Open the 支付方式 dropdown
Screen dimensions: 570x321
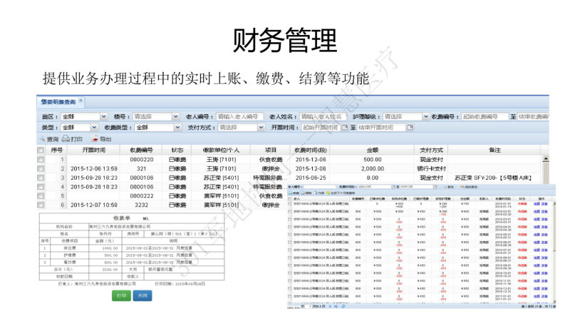pos(261,128)
